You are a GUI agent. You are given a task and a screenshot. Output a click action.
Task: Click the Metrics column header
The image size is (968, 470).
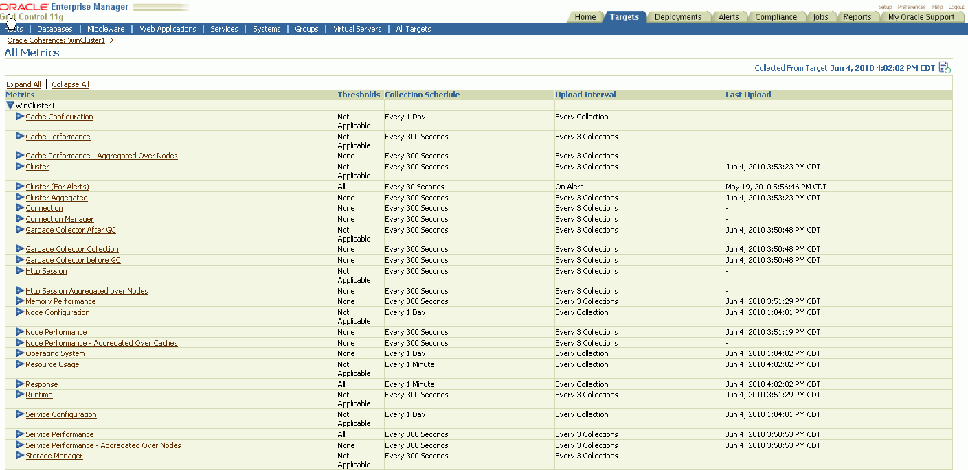click(20, 95)
